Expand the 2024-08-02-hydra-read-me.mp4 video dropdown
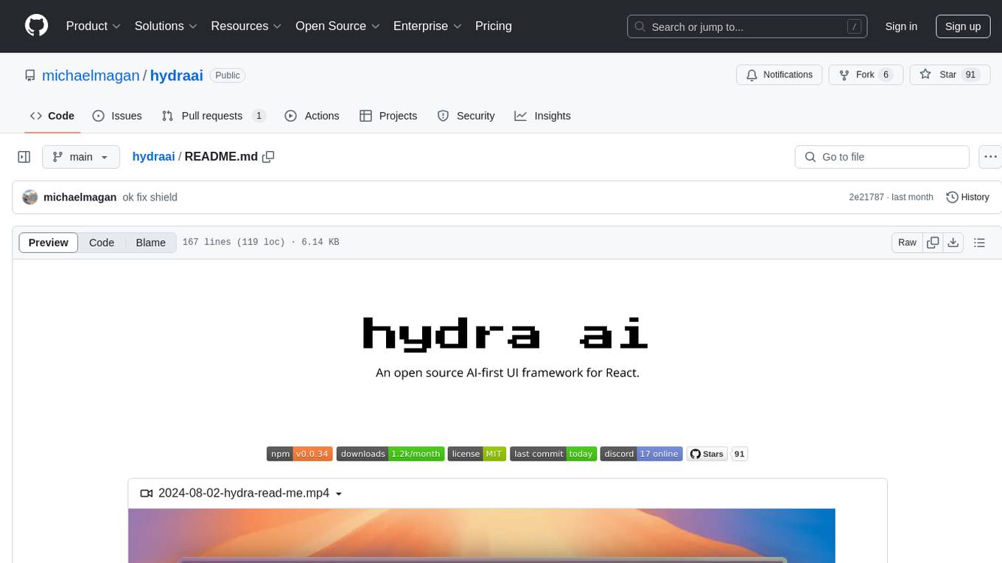Viewport: 1002px width, 563px height. click(x=242, y=494)
